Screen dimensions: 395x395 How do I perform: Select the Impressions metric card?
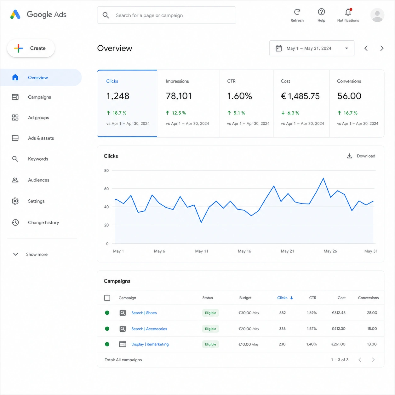click(x=188, y=104)
